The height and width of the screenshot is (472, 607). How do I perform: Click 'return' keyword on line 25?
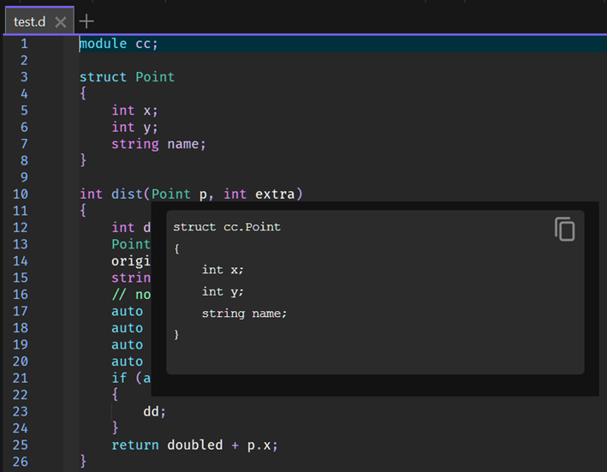coord(135,445)
